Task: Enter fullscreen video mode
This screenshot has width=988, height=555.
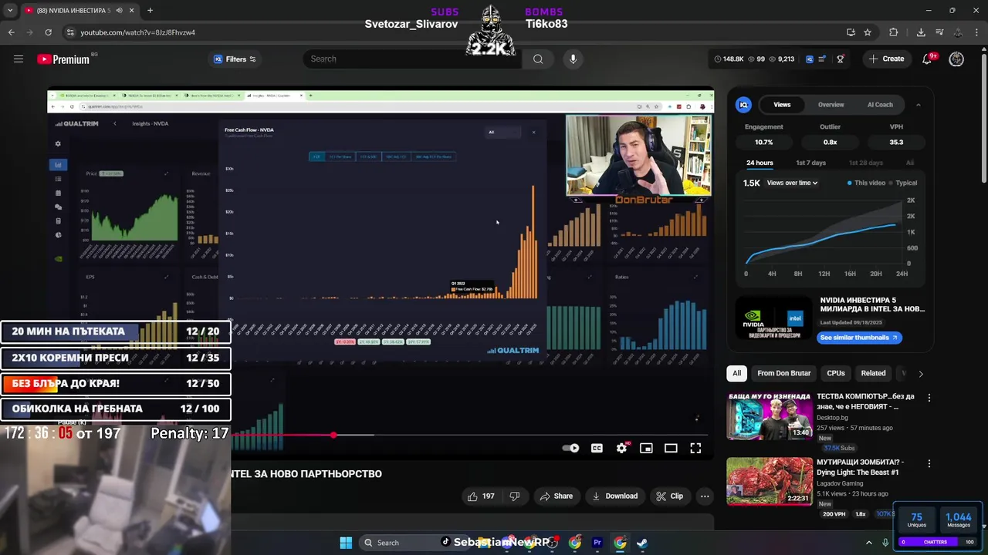Action: point(695,448)
